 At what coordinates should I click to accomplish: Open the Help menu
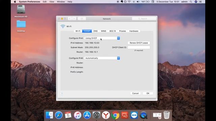click(70, 2)
